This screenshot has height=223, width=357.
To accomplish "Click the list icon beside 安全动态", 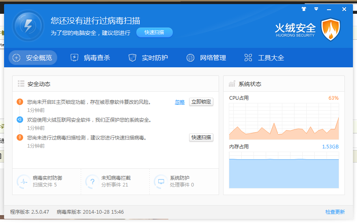I will (x=21, y=84).
